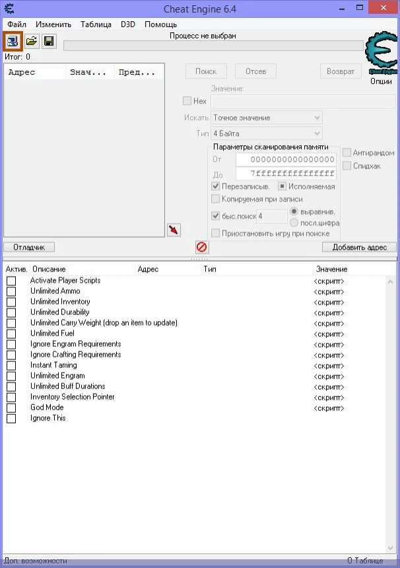The height and width of the screenshot is (568, 400).
Task: Toggle Копируемая при записи checkbox
Action: [x=216, y=199]
